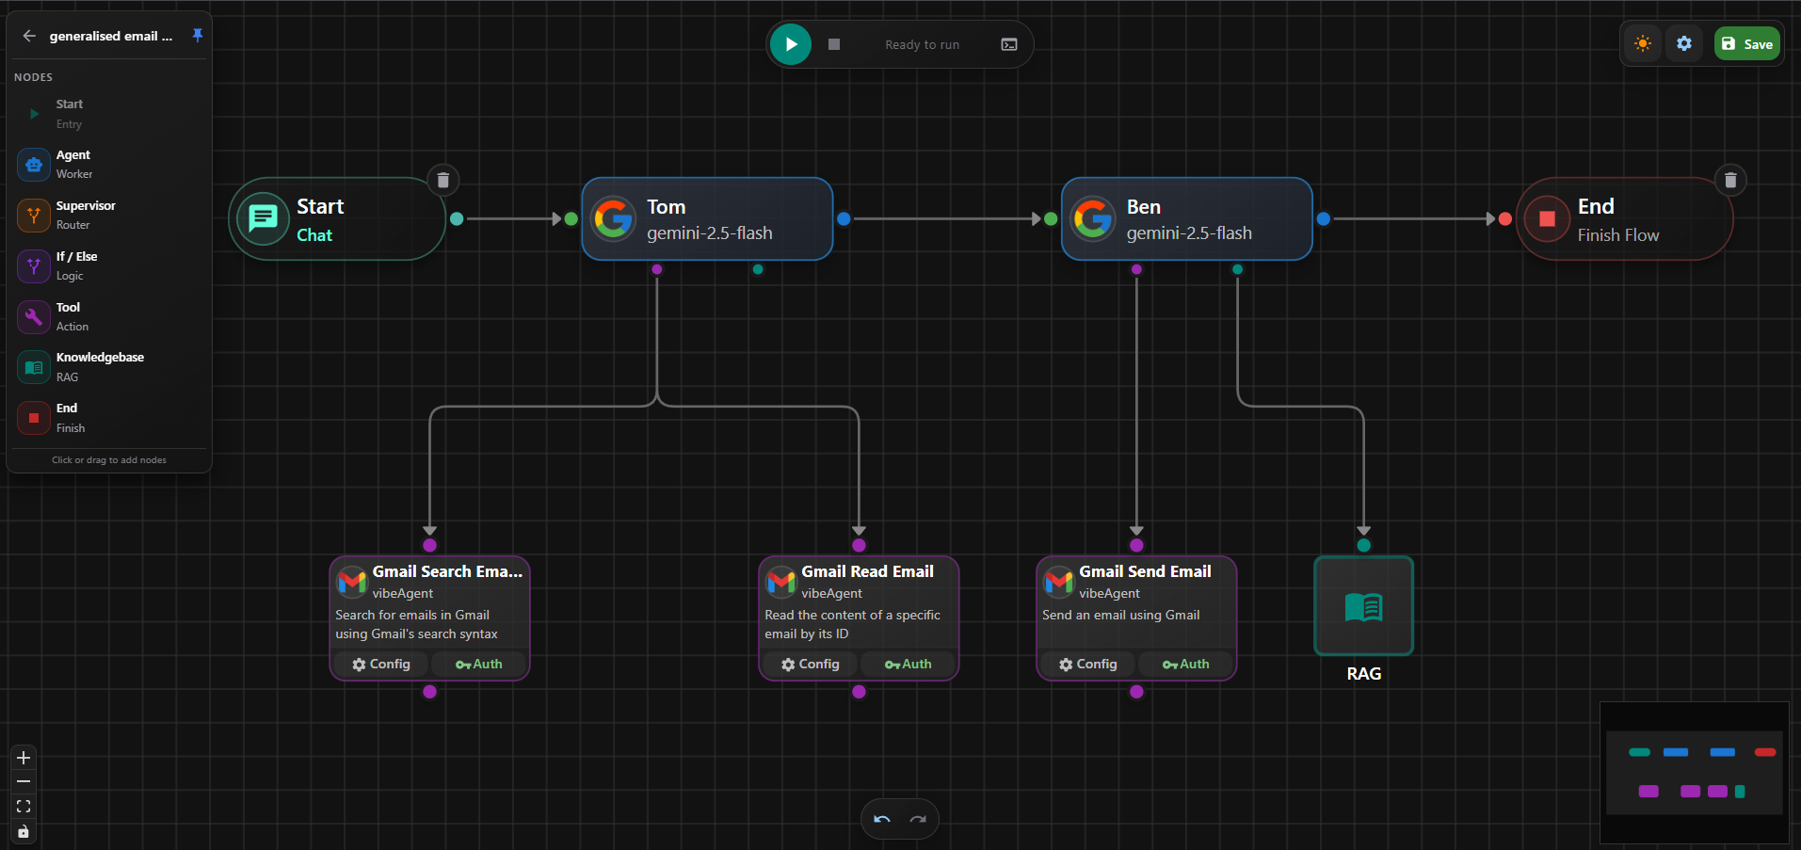Run the workflow with the play button
The image size is (1801, 850).
coord(791,44)
